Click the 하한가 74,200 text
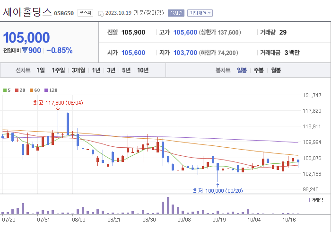331x232 pixels. pyautogui.click(x=218, y=53)
